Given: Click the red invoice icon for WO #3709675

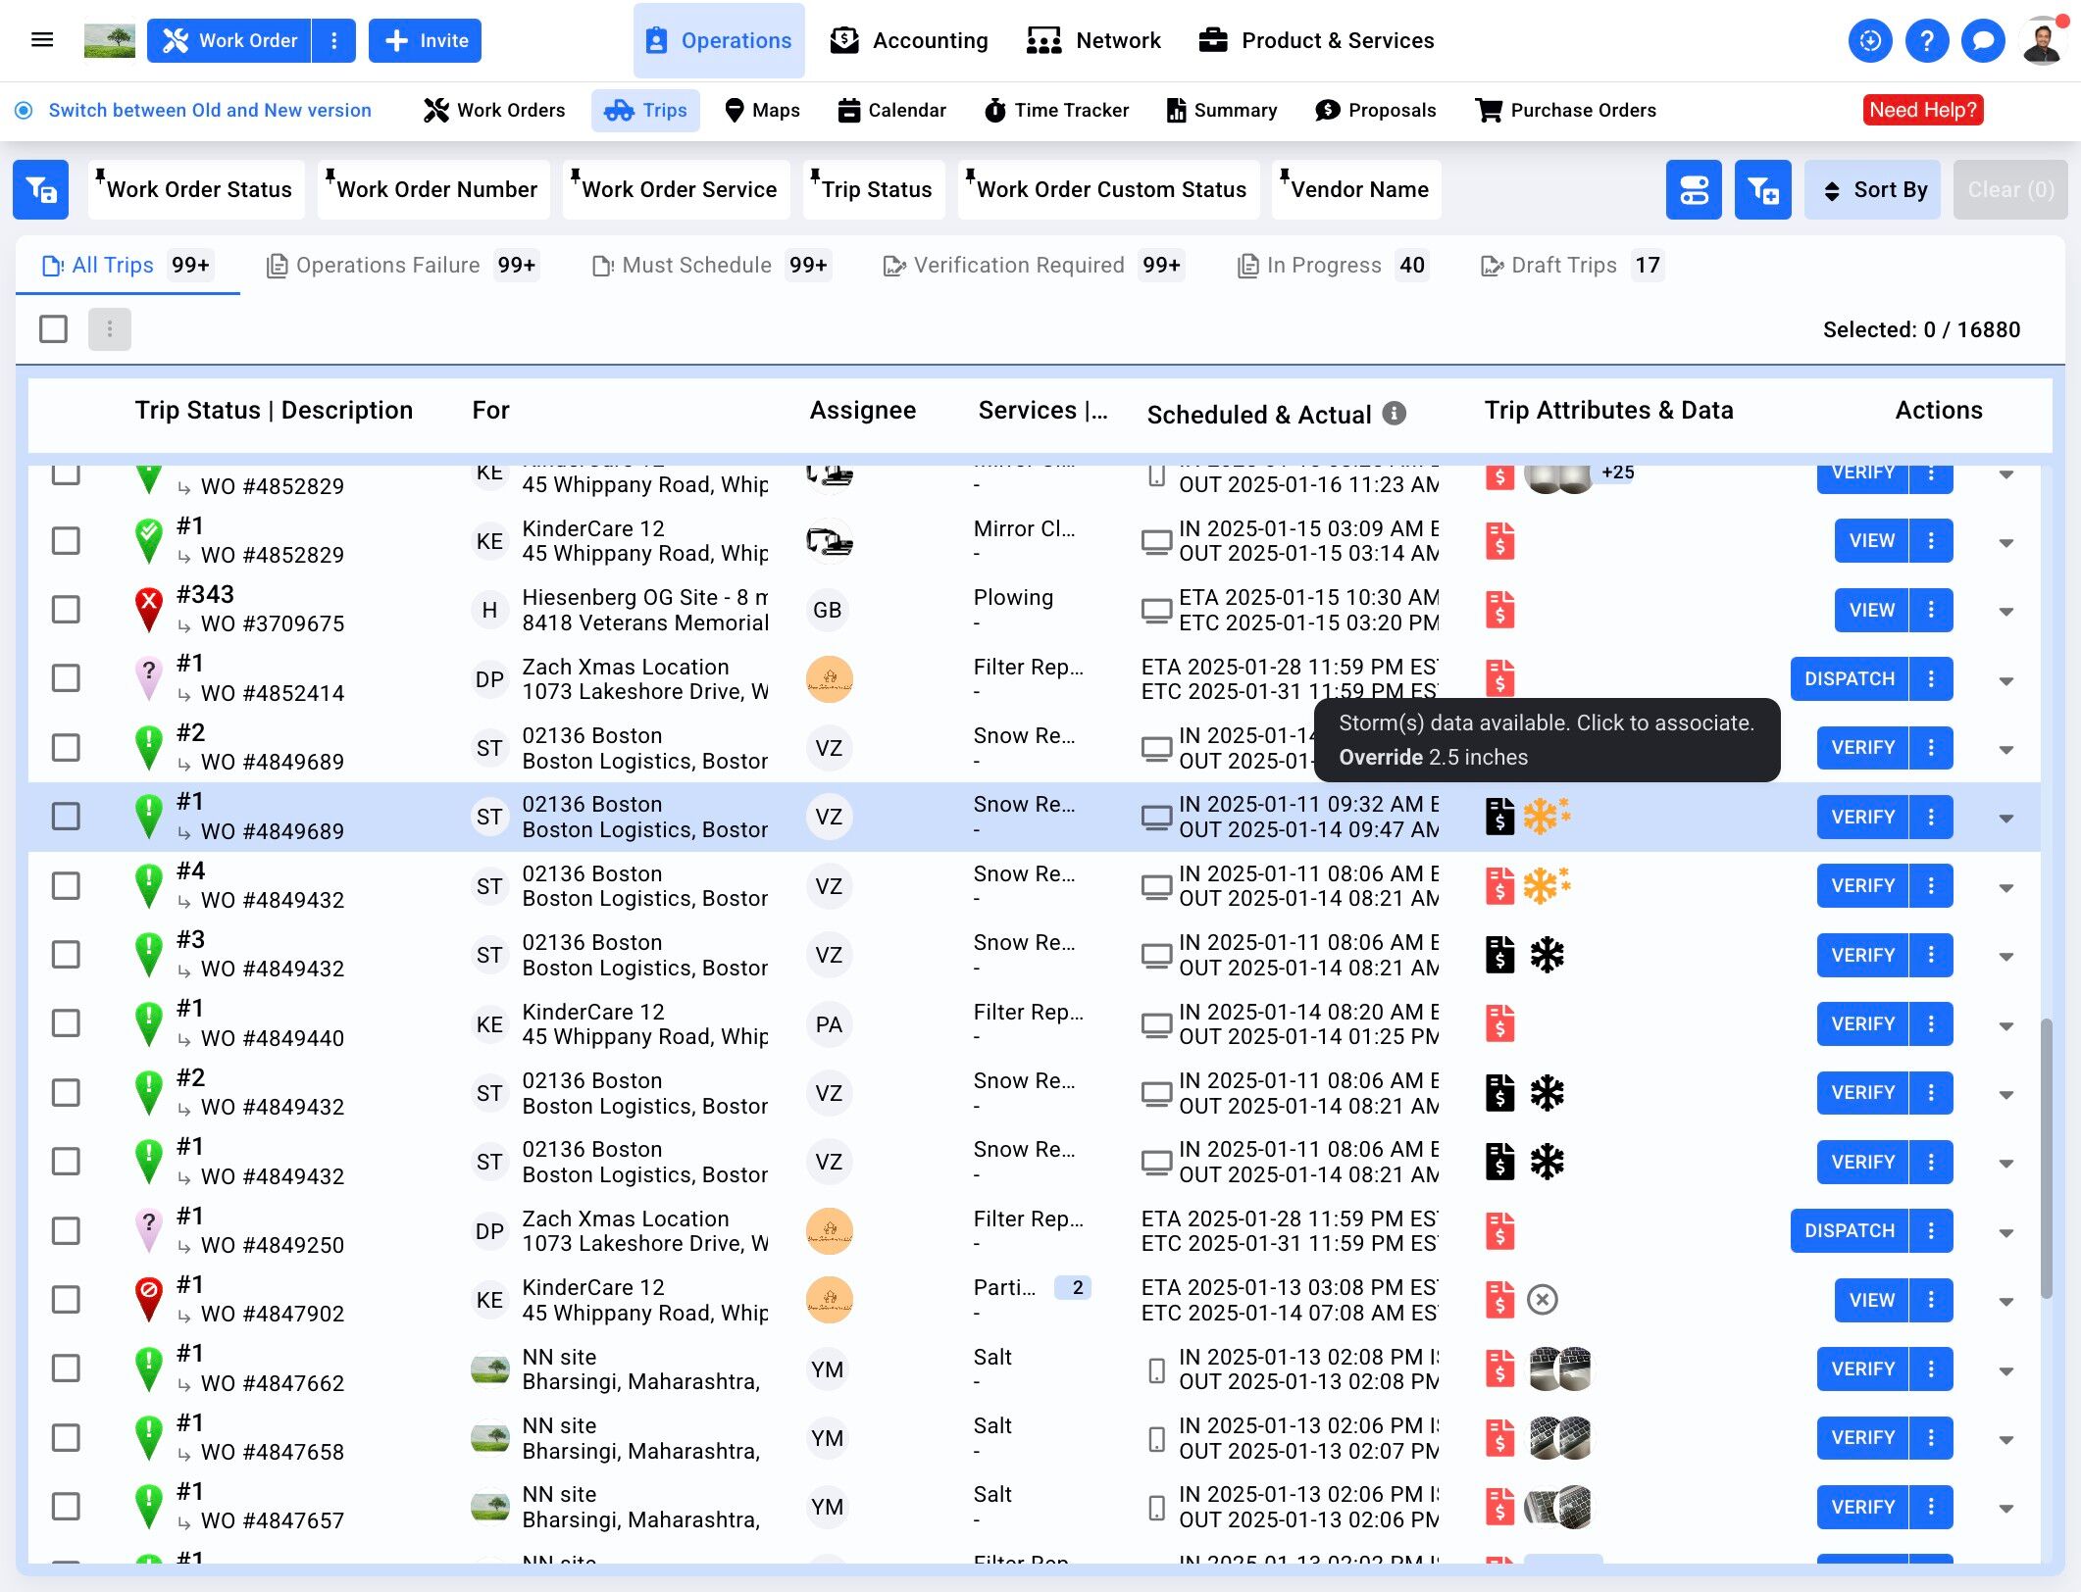Looking at the screenshot, I should pos(1499,610).
